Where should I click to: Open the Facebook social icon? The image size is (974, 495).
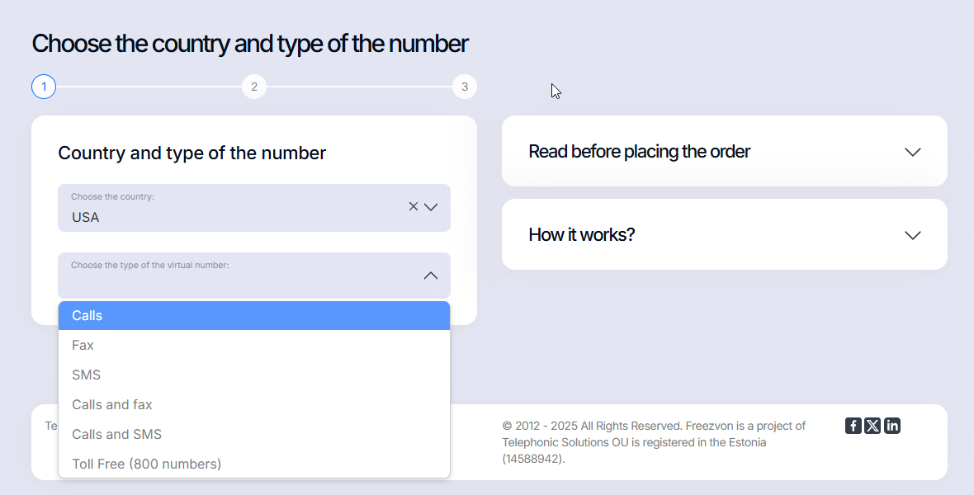(853, 426)
